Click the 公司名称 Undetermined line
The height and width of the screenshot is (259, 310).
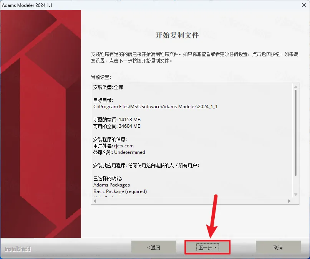[x=119, y=152]
